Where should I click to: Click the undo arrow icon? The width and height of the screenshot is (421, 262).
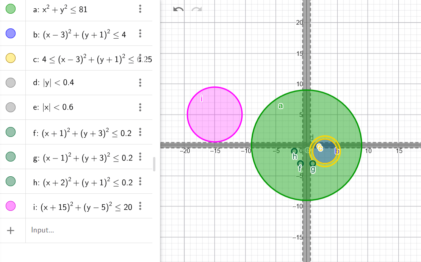tap(178, 9)
